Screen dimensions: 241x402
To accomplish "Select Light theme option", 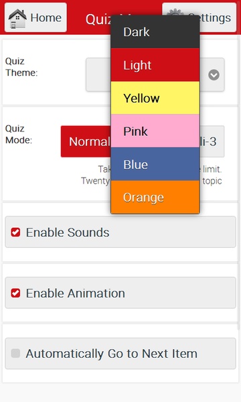I will coord(155,65).
